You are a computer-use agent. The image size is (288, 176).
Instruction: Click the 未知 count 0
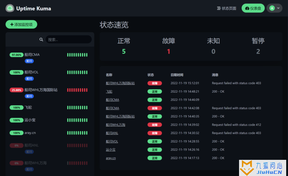[x=213, y=51]
